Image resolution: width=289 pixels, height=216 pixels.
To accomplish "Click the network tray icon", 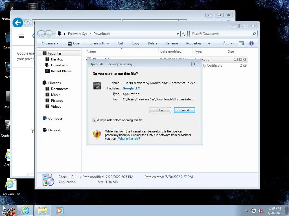I will click(x=254, y=211).
